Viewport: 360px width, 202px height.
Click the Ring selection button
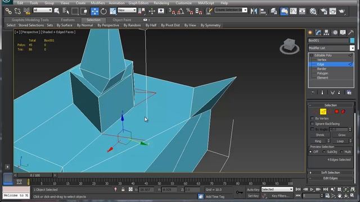coord(318,141)
